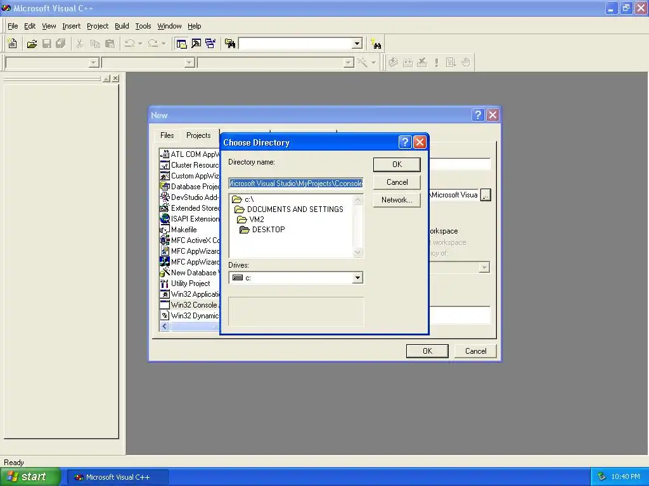Image resolution: width=649 pixels, height=486 pixels.
Task: Click the Build toolbar icon
Action: [408, 63]
